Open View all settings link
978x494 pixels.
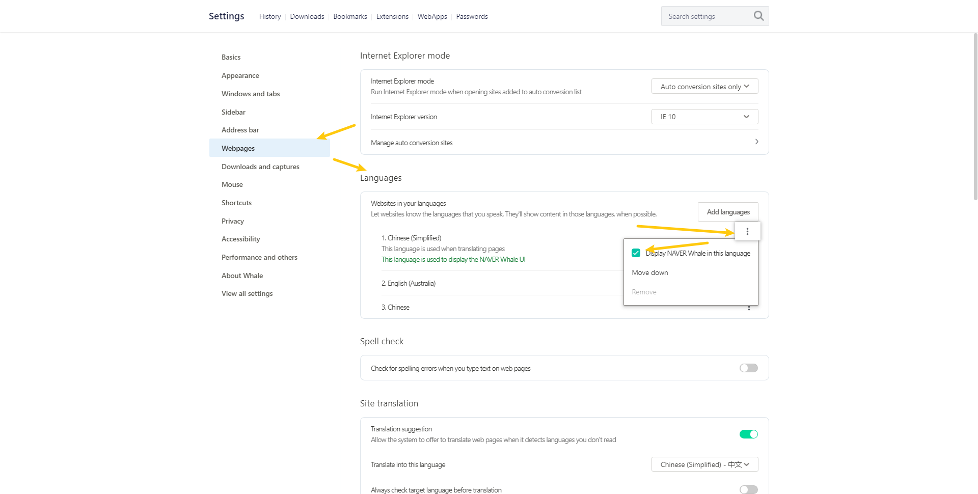point(247,294)
